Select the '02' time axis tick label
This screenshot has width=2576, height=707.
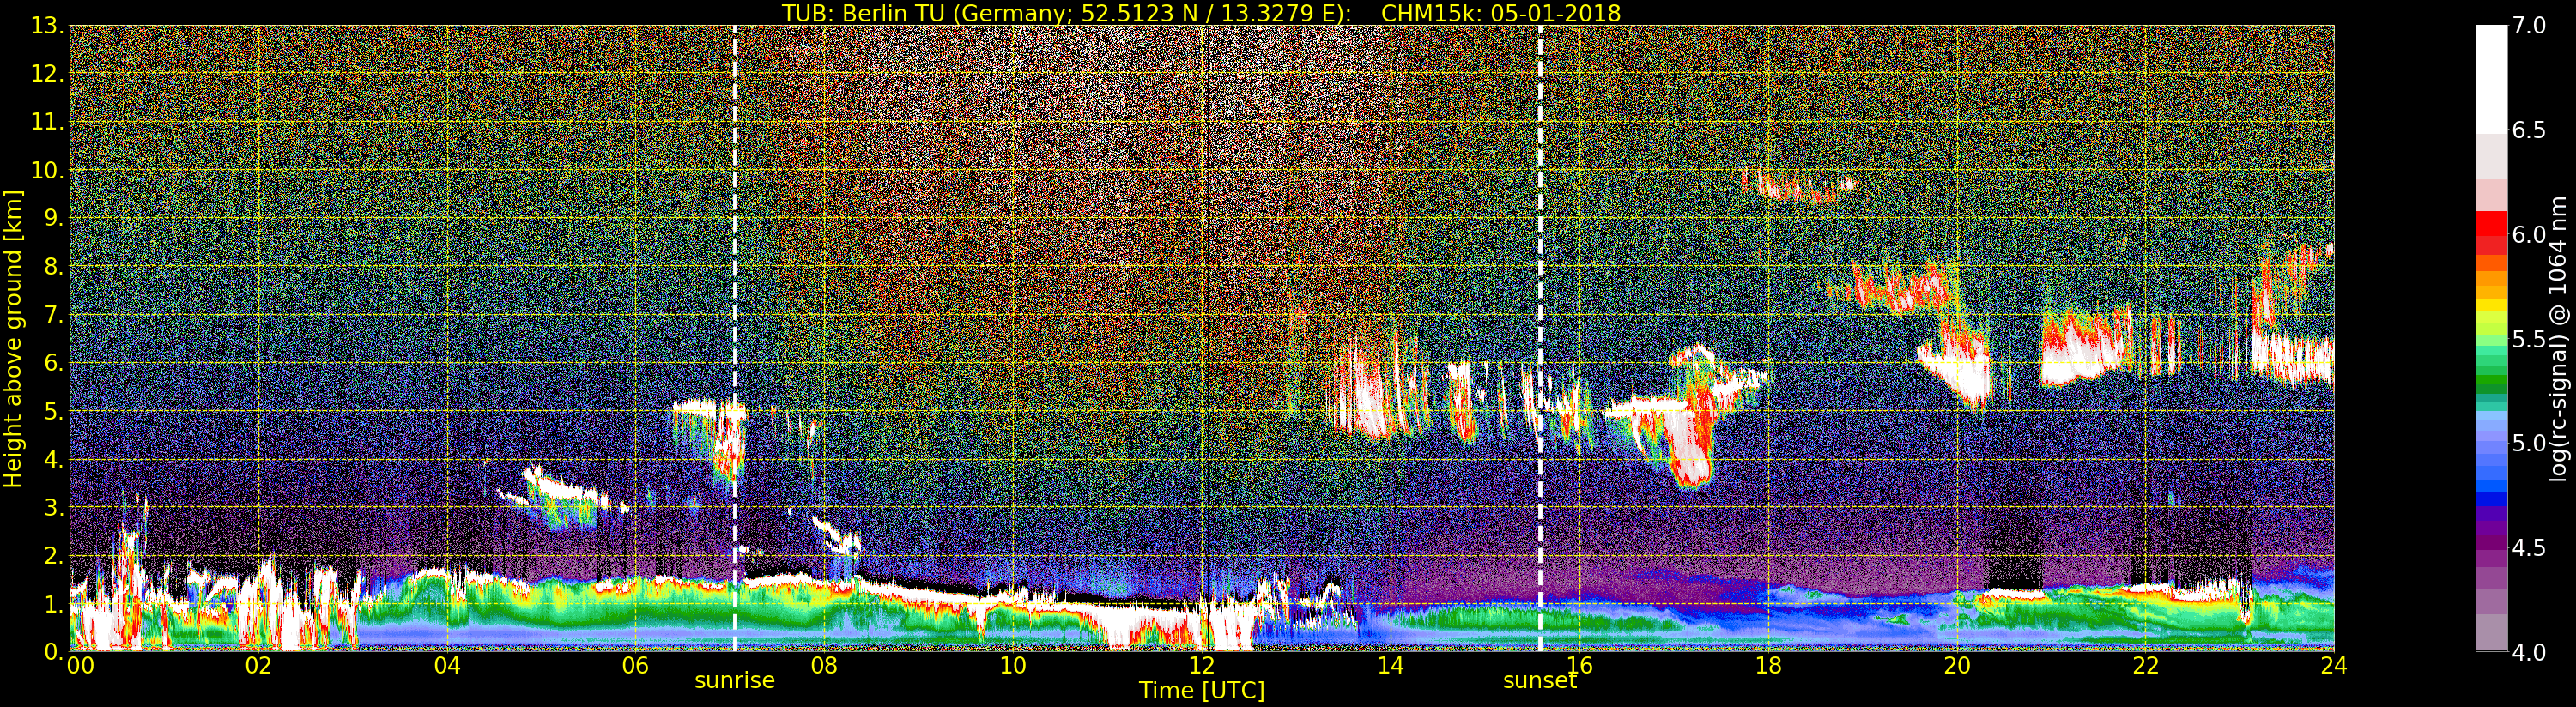pos(258,665)
